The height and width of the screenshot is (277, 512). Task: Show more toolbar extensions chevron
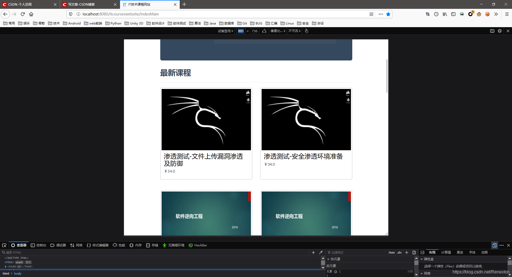coord(496,14)
